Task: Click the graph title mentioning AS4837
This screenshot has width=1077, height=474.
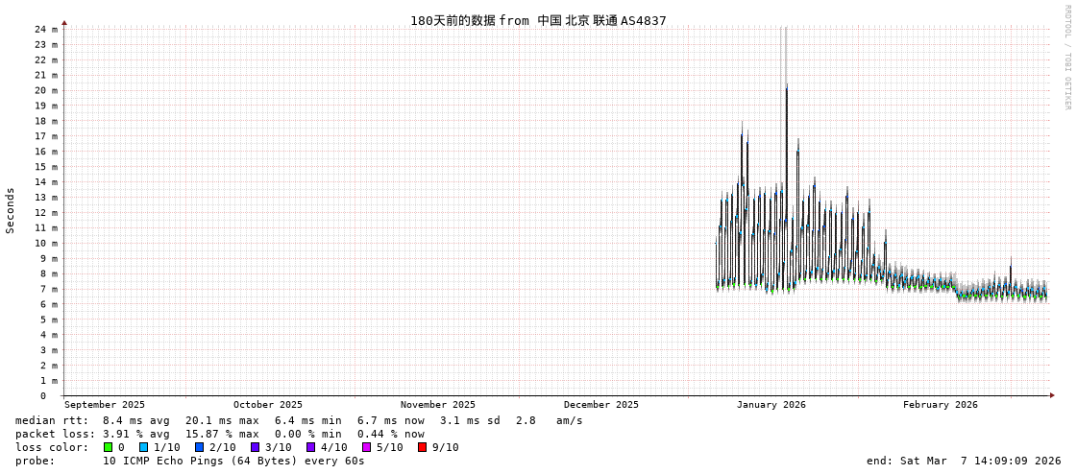Action: pos(538,20)
